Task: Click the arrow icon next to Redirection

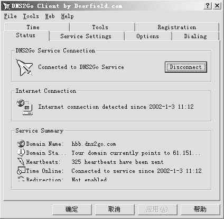Action: [21, 179]
